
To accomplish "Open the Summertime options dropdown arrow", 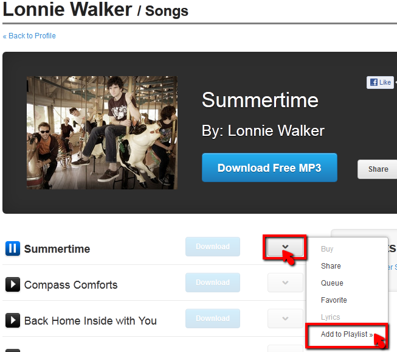I will tap(285, 247).
